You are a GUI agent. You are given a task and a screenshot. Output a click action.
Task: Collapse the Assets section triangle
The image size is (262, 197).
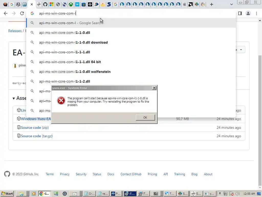tap(14, 98)
